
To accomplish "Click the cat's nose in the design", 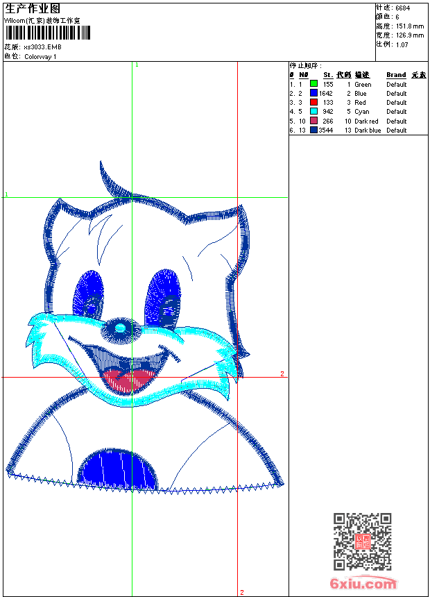I will pyautogui.click(x=121, y=327).
